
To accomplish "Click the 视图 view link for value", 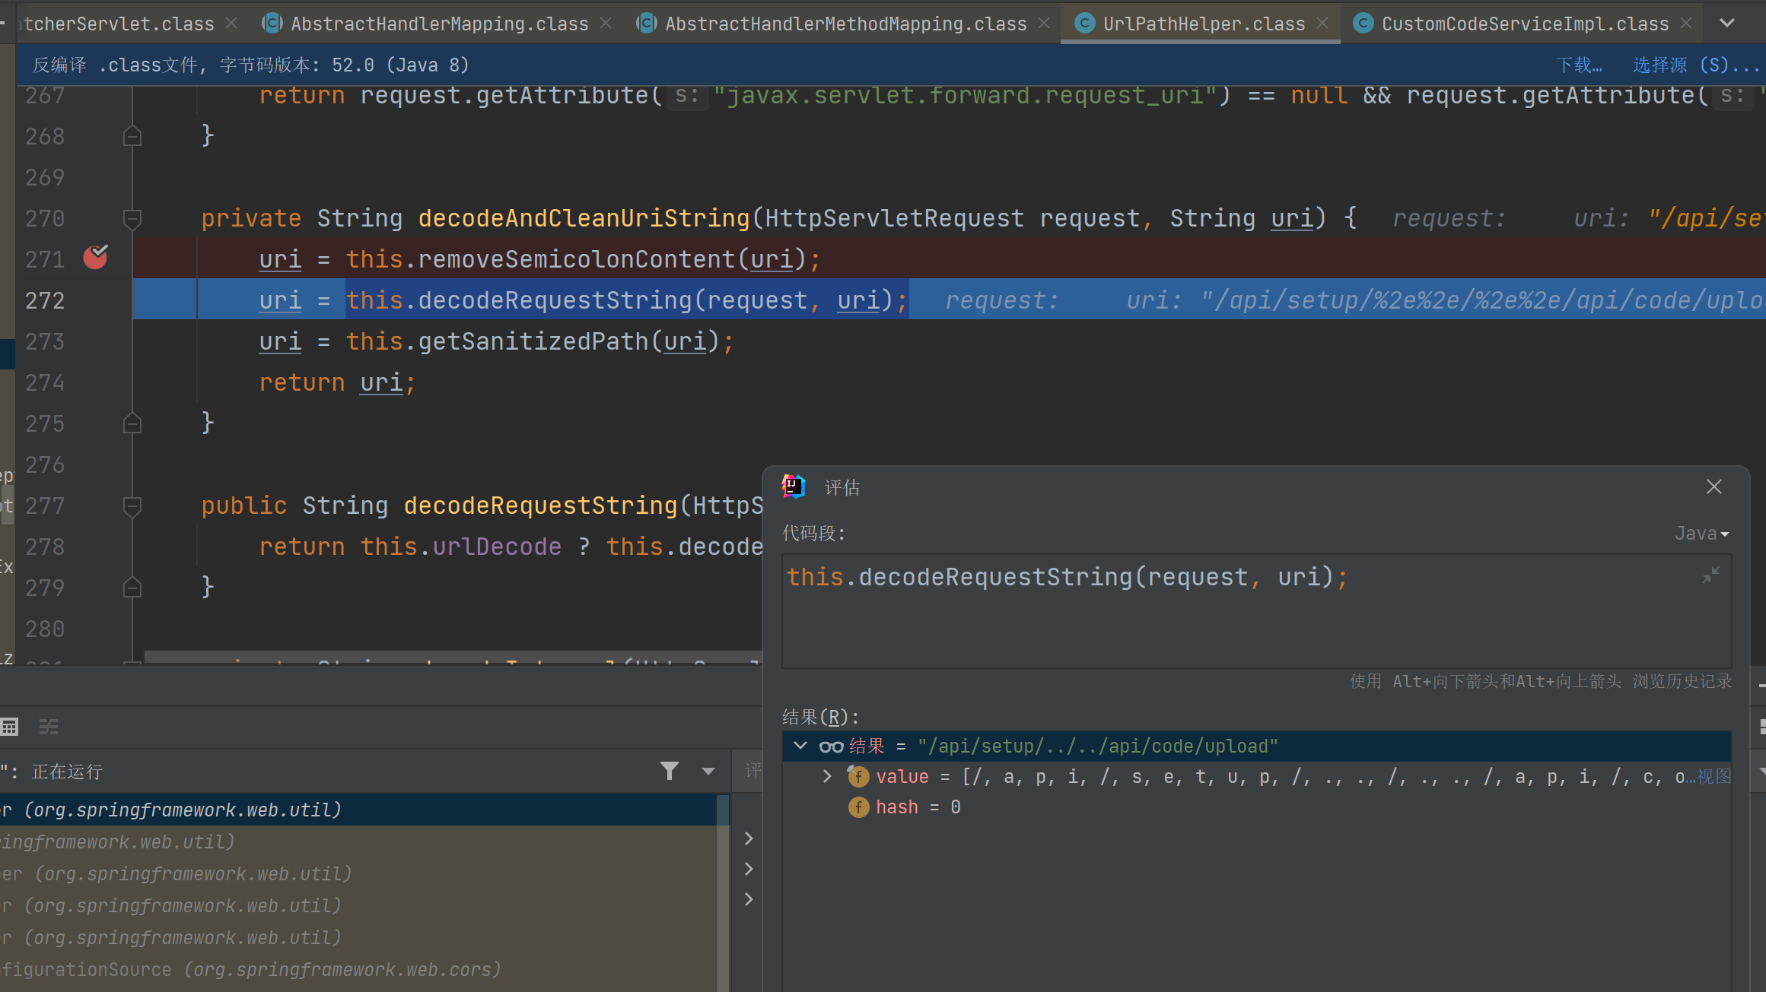I will click(1713, 776).
